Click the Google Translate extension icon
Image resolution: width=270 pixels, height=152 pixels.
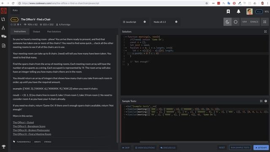pyautogui.click(x=229, y=3)
